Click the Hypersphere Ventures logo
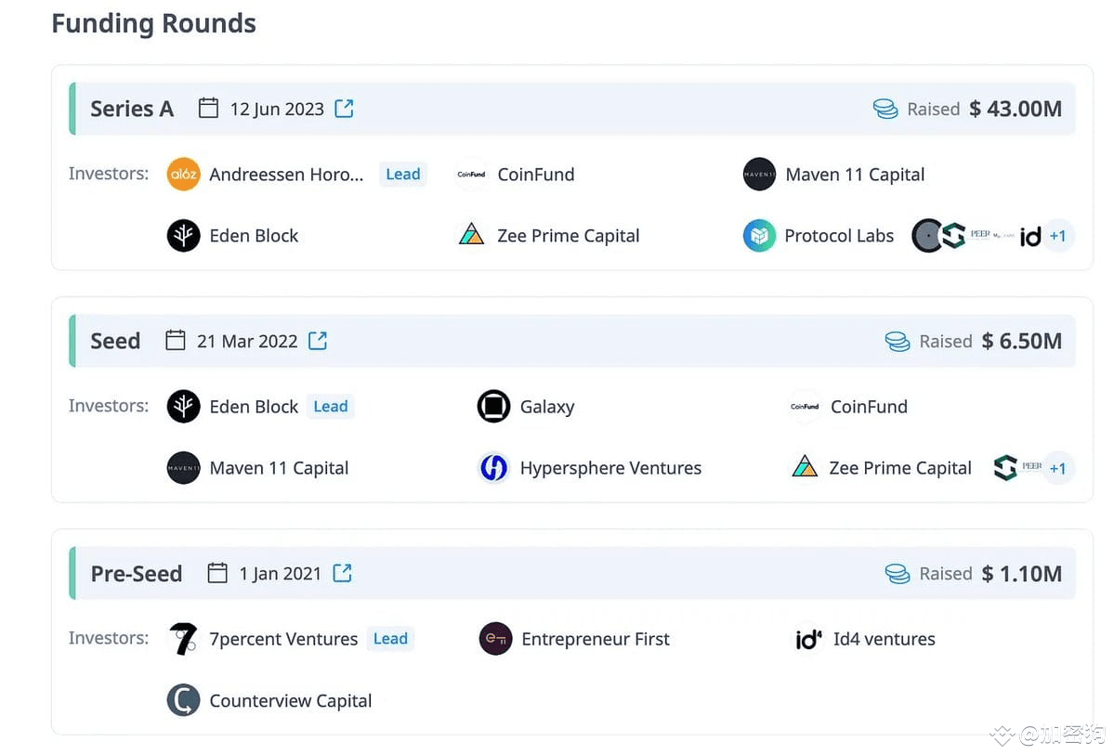This screenshot has height=755, width=1114. coord(493,468)
